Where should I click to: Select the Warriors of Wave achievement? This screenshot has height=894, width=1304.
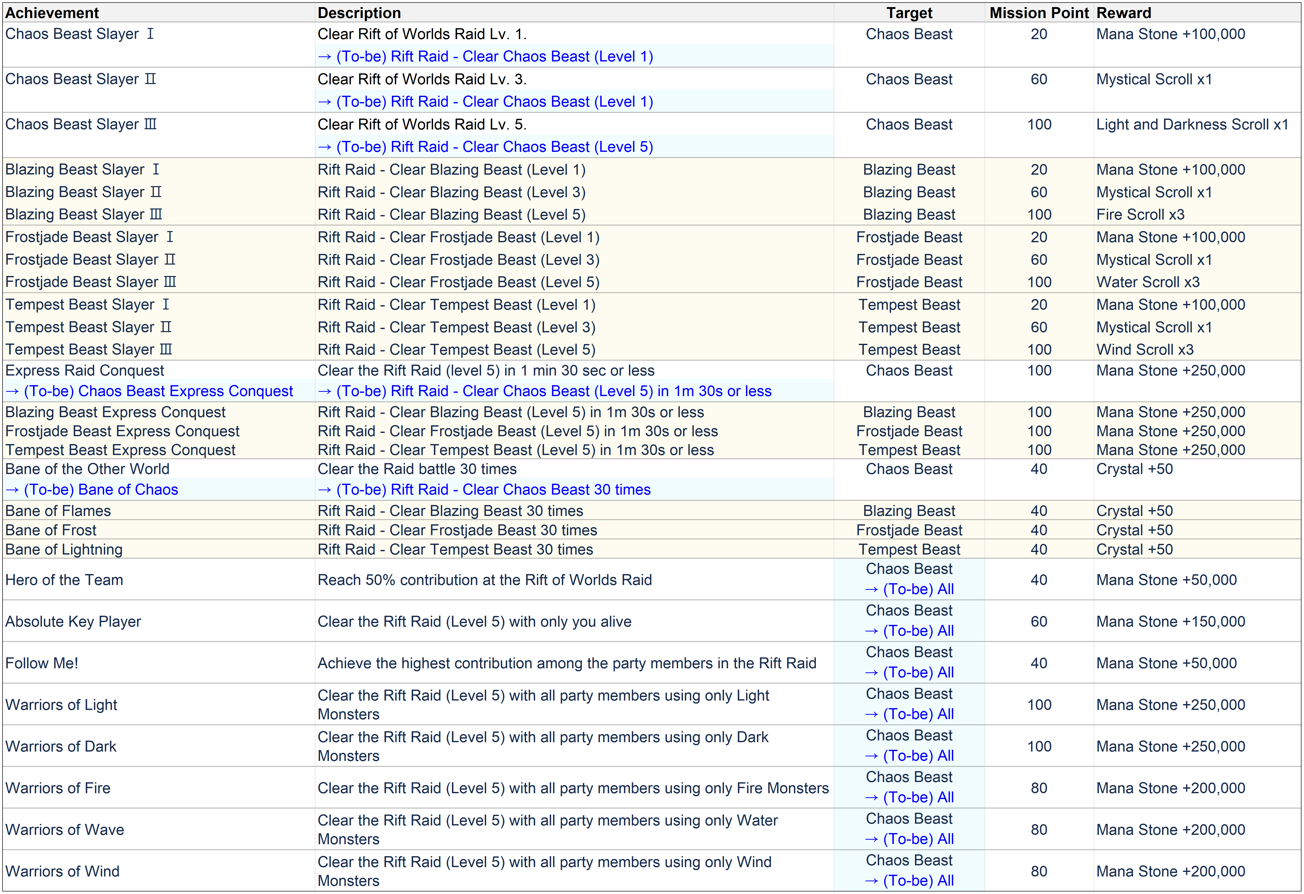[x=64, y=830]
